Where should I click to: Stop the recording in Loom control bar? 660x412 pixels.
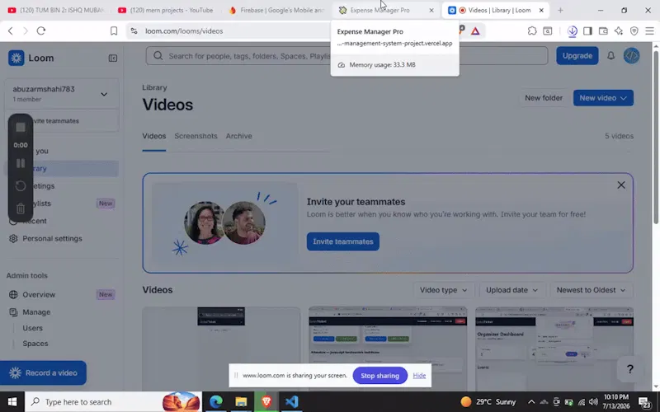pos(20,128)
